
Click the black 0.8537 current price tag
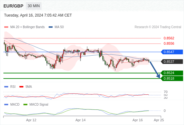172,62
